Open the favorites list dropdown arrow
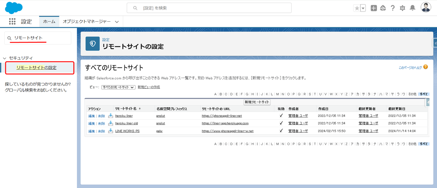Image resolution: width=437 pixels, height=188 pixels. [x=363, y=8]
